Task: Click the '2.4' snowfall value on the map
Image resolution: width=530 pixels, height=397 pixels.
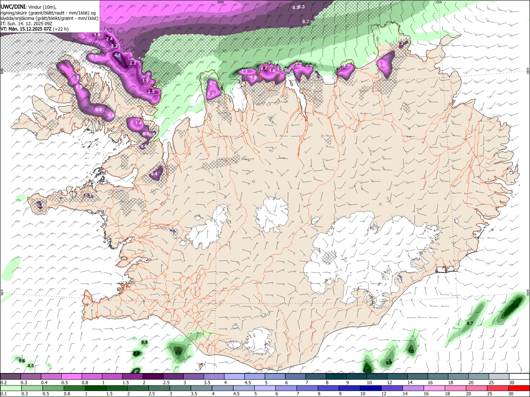Action: click(x=109, y=39)
